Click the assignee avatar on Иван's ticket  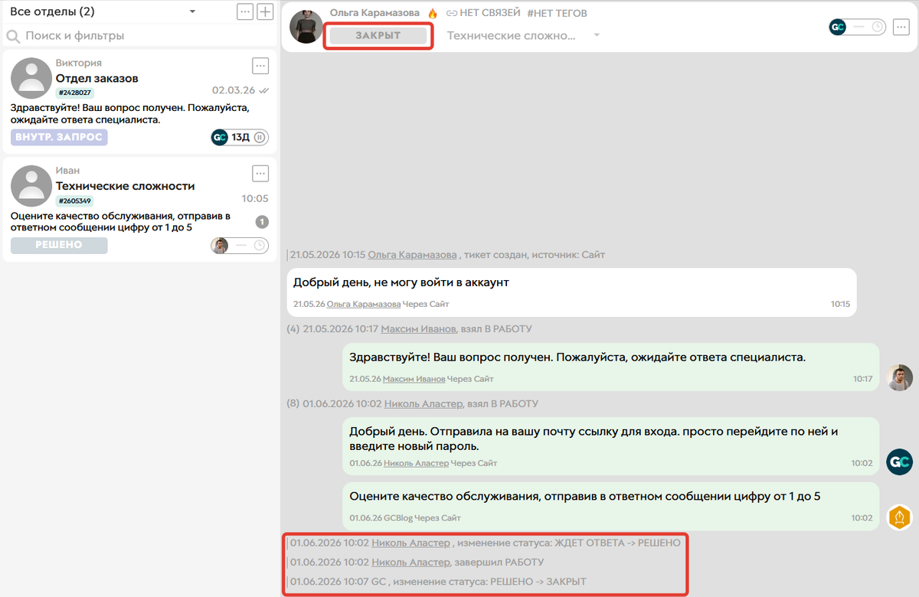(x=220, y=246)
